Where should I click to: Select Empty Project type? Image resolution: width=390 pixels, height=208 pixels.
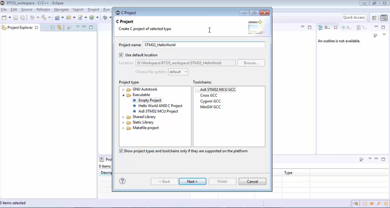tap(150, 100)
